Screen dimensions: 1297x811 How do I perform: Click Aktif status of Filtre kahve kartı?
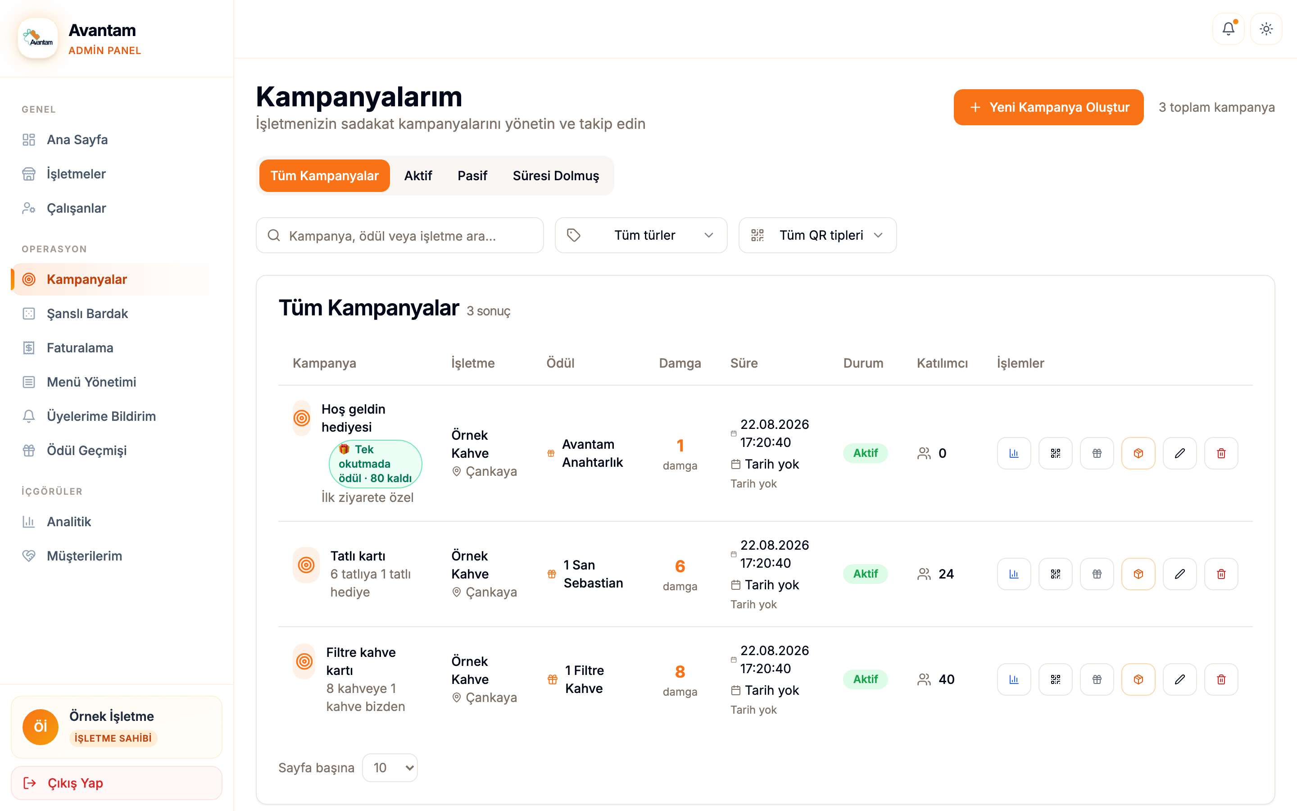(865, 679)
